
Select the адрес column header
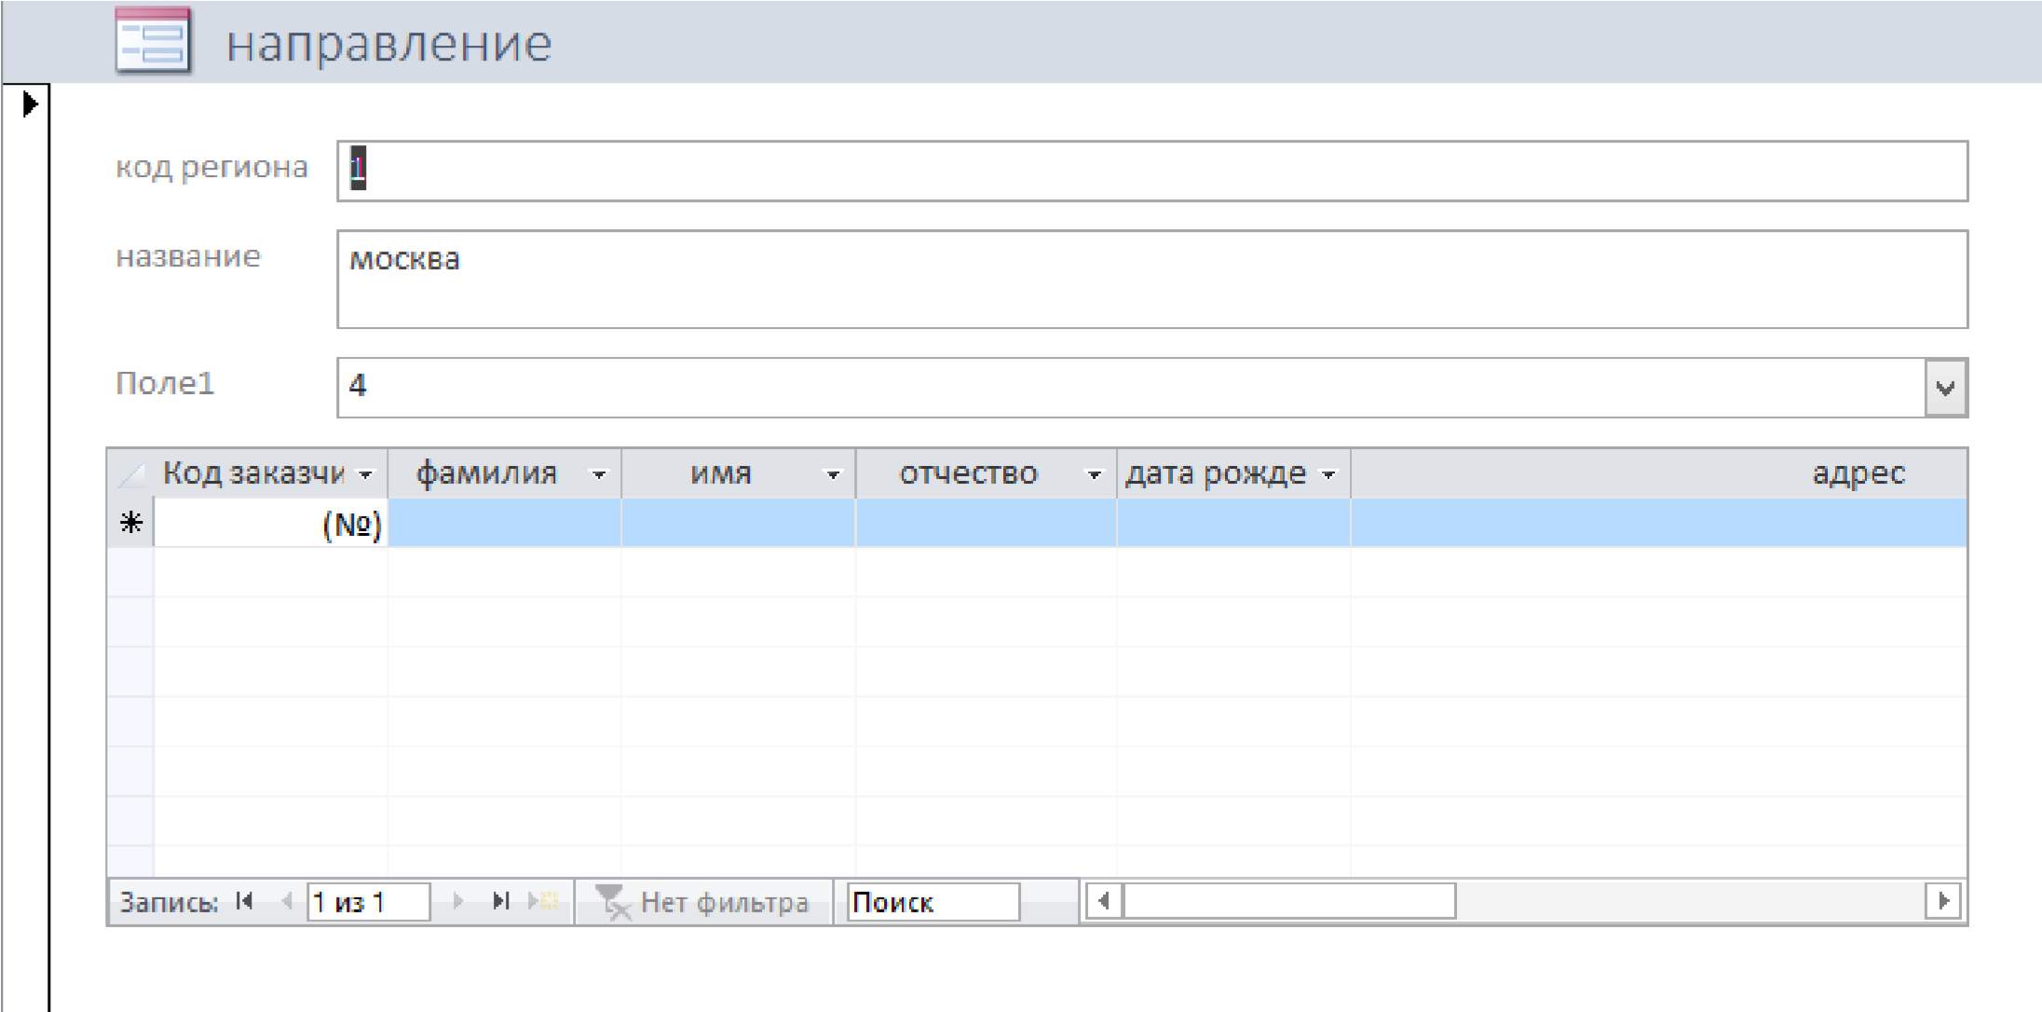1659,474
